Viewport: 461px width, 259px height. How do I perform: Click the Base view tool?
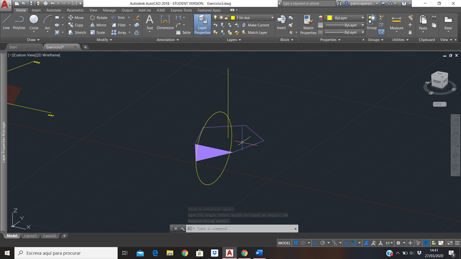[x=448, y=23]
